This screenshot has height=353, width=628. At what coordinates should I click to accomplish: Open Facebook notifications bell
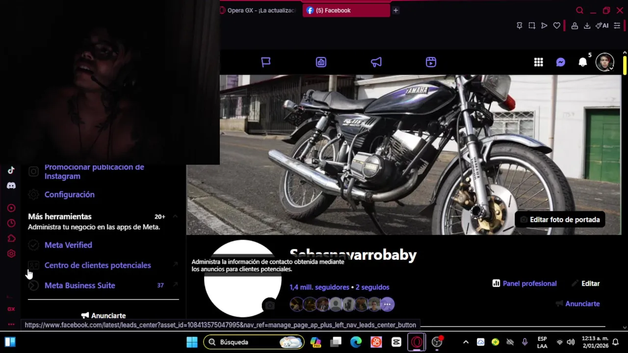coord(583,62)
